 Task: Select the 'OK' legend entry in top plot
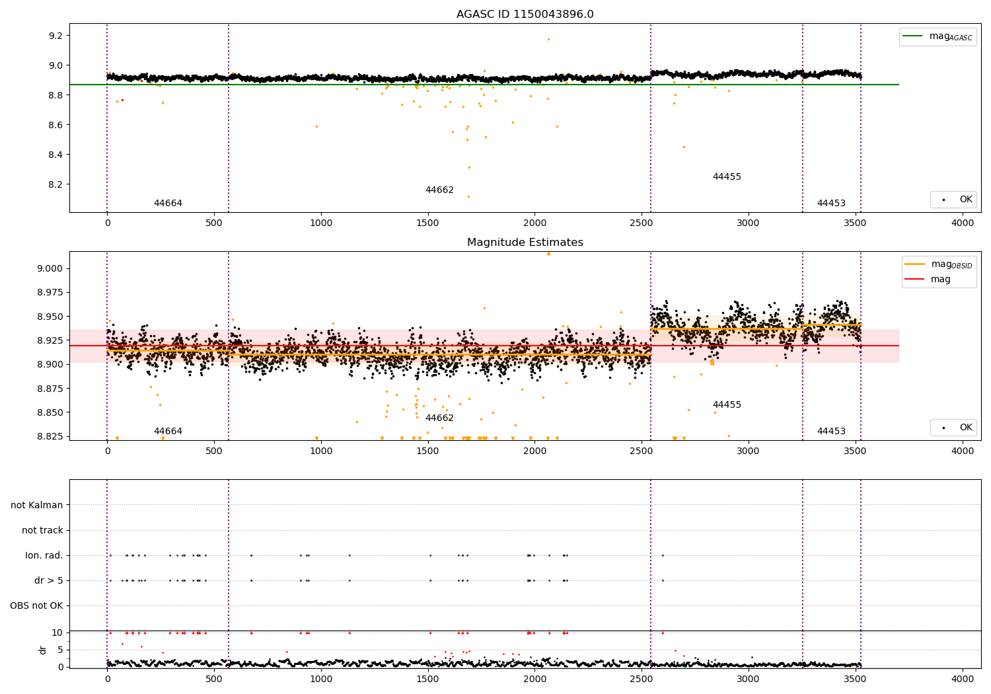pyautogui.click(x=966, y=199)
